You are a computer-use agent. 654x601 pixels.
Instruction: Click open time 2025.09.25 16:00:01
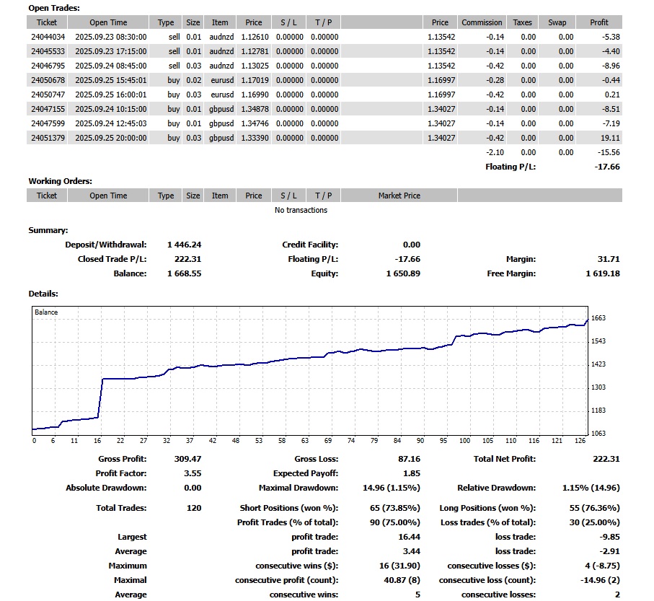[x=110, y=95]
